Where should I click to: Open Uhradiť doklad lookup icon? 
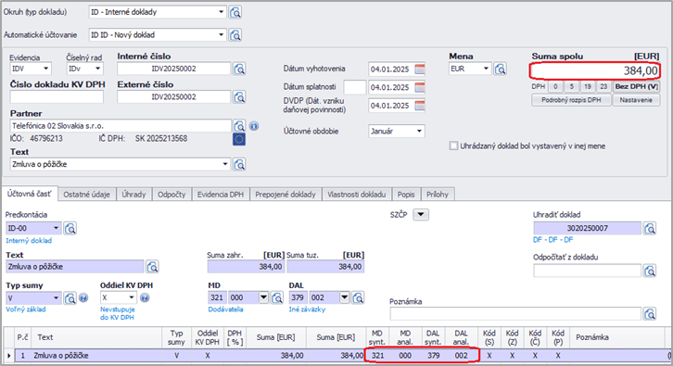point(650,228)
